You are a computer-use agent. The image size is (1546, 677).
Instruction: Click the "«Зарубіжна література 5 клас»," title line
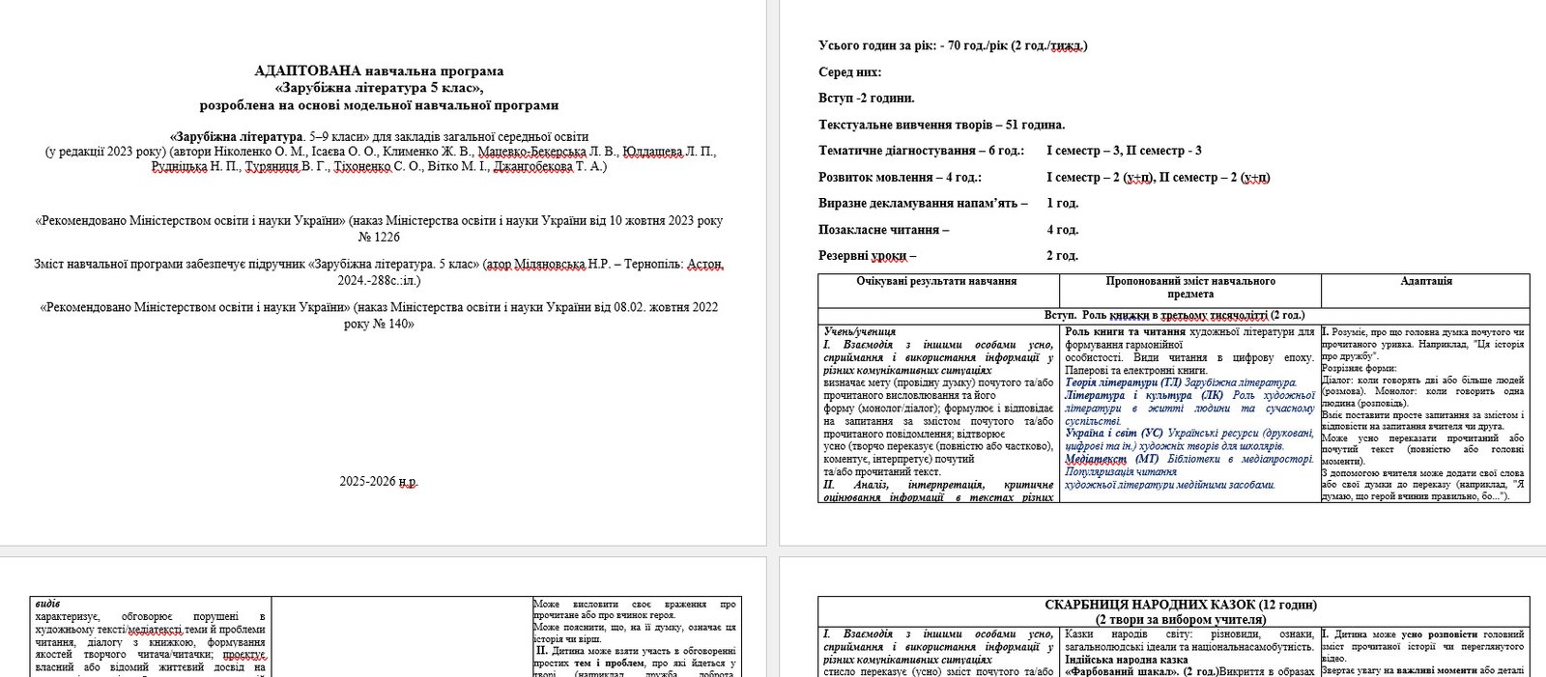[379, 88]
